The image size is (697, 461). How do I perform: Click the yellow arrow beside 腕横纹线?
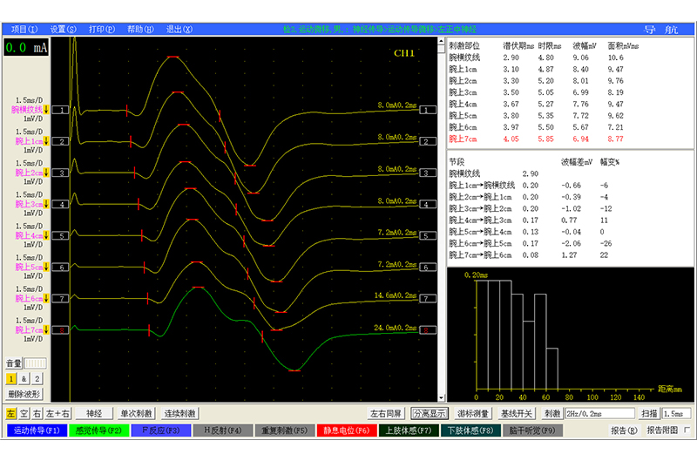(x=47, y=110)
